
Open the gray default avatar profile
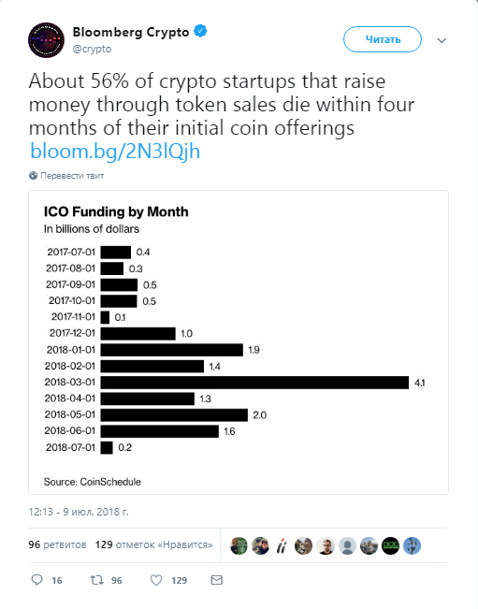click(348, 545)
